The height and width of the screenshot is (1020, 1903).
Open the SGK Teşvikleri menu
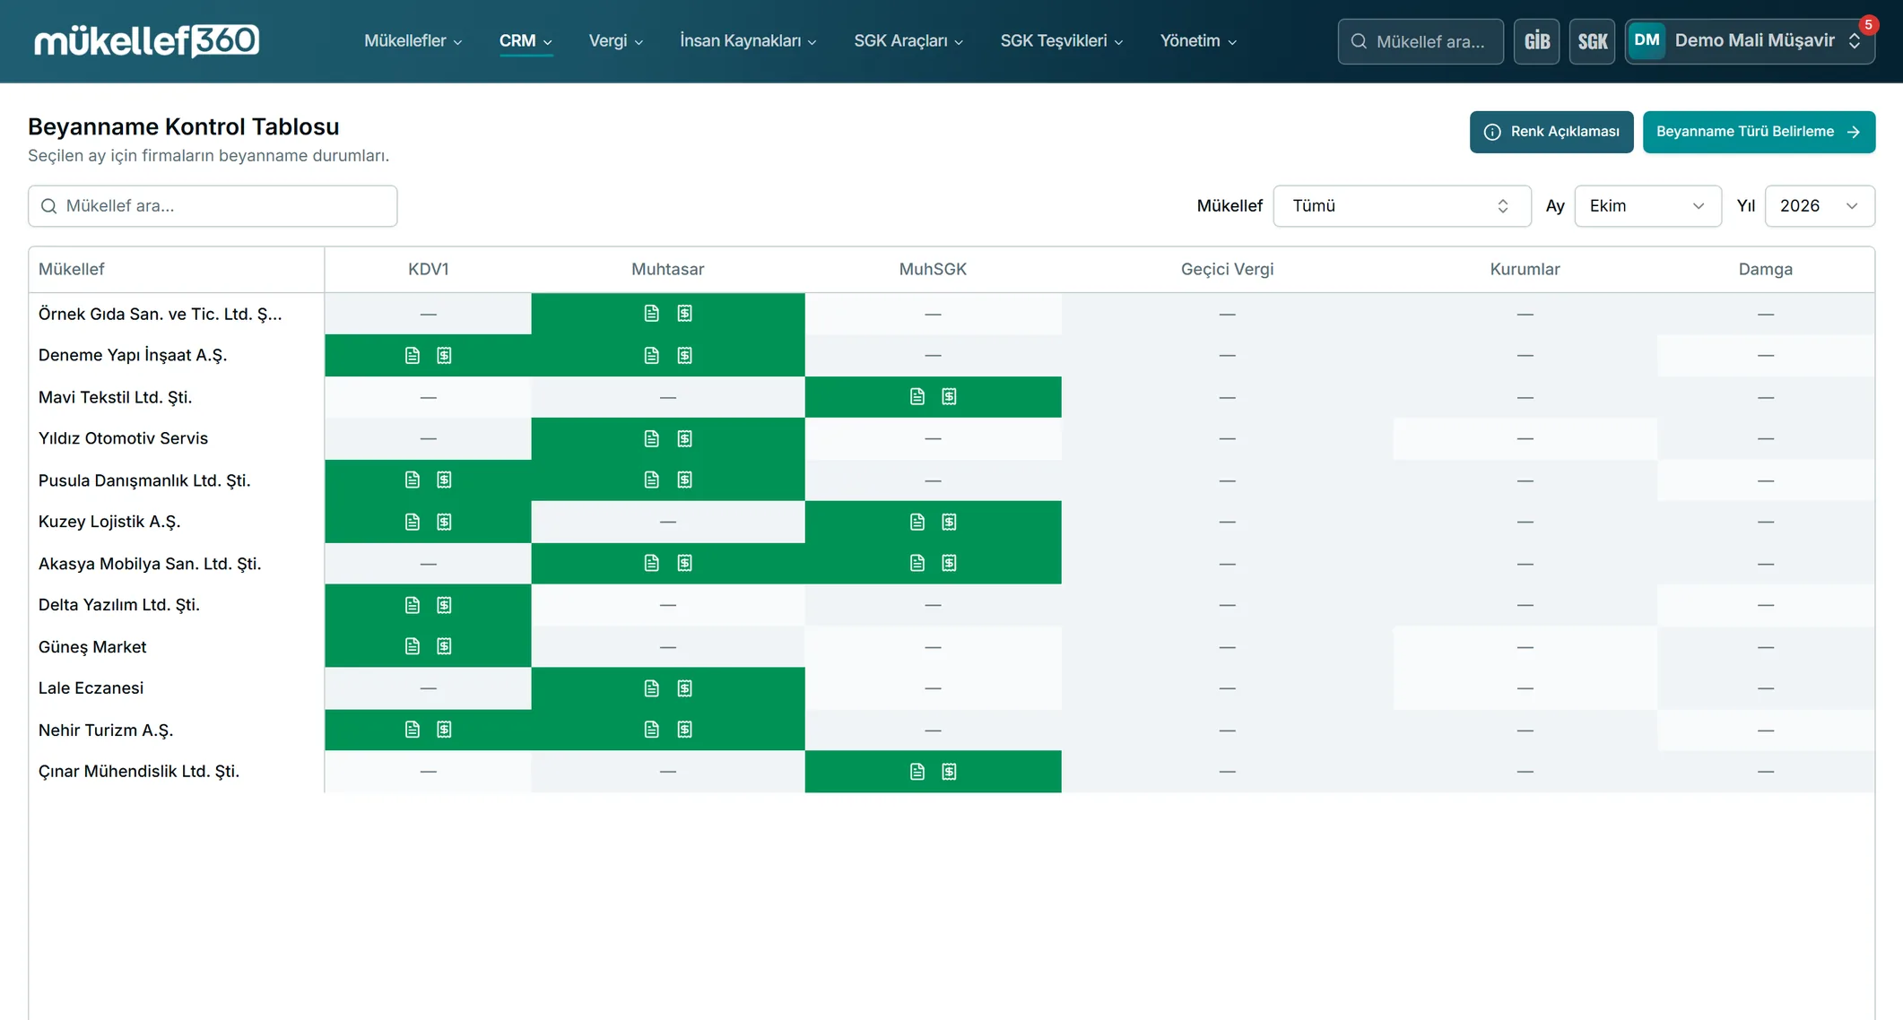pyautogui.click(x=1062, y=41)
